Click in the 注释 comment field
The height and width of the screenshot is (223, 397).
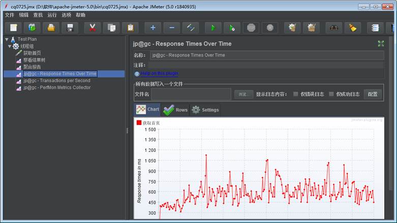coord(266,66)
